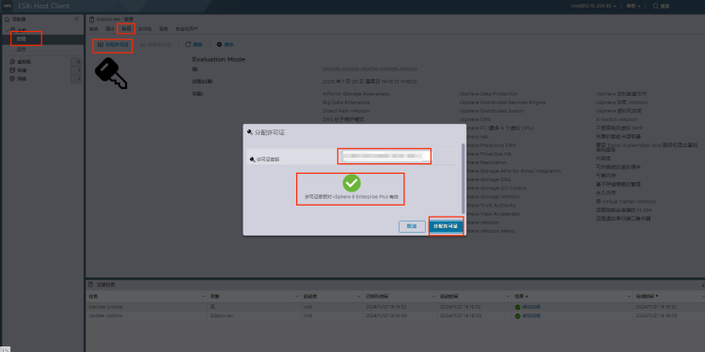Click the key icon in dialog title
Image resolution: width=705 pixels, height=352 pixels.
[x=250, y=132]
